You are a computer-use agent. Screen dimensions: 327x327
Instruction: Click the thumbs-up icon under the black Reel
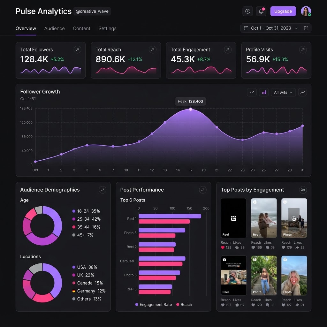tap(237, 247)
